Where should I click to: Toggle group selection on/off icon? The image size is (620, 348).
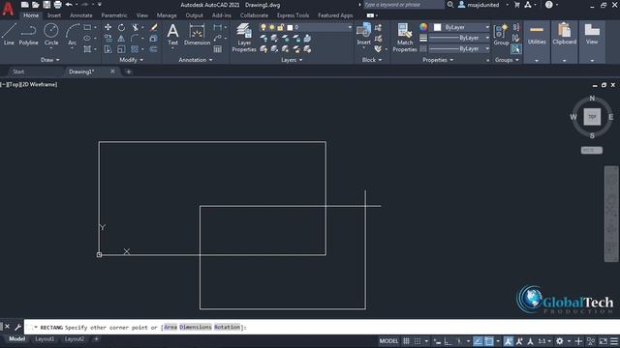coord(516,49)
